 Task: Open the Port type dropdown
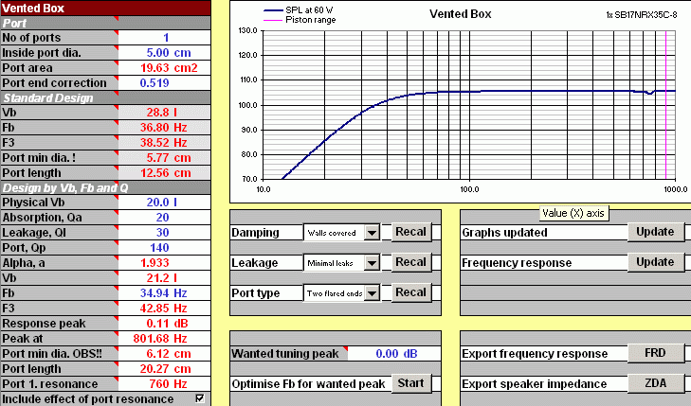tap(372, 293)
